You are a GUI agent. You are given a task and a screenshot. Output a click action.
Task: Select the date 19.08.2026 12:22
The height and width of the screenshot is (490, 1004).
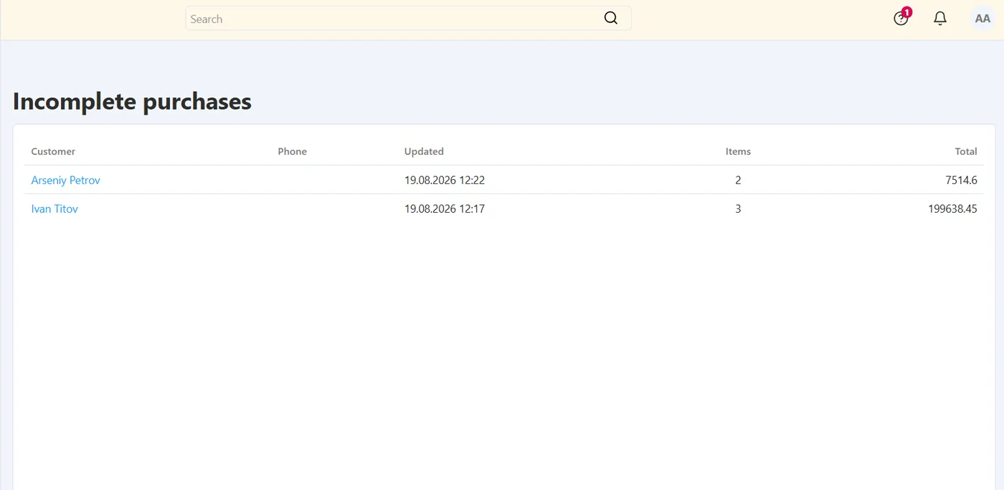(445, 181)
